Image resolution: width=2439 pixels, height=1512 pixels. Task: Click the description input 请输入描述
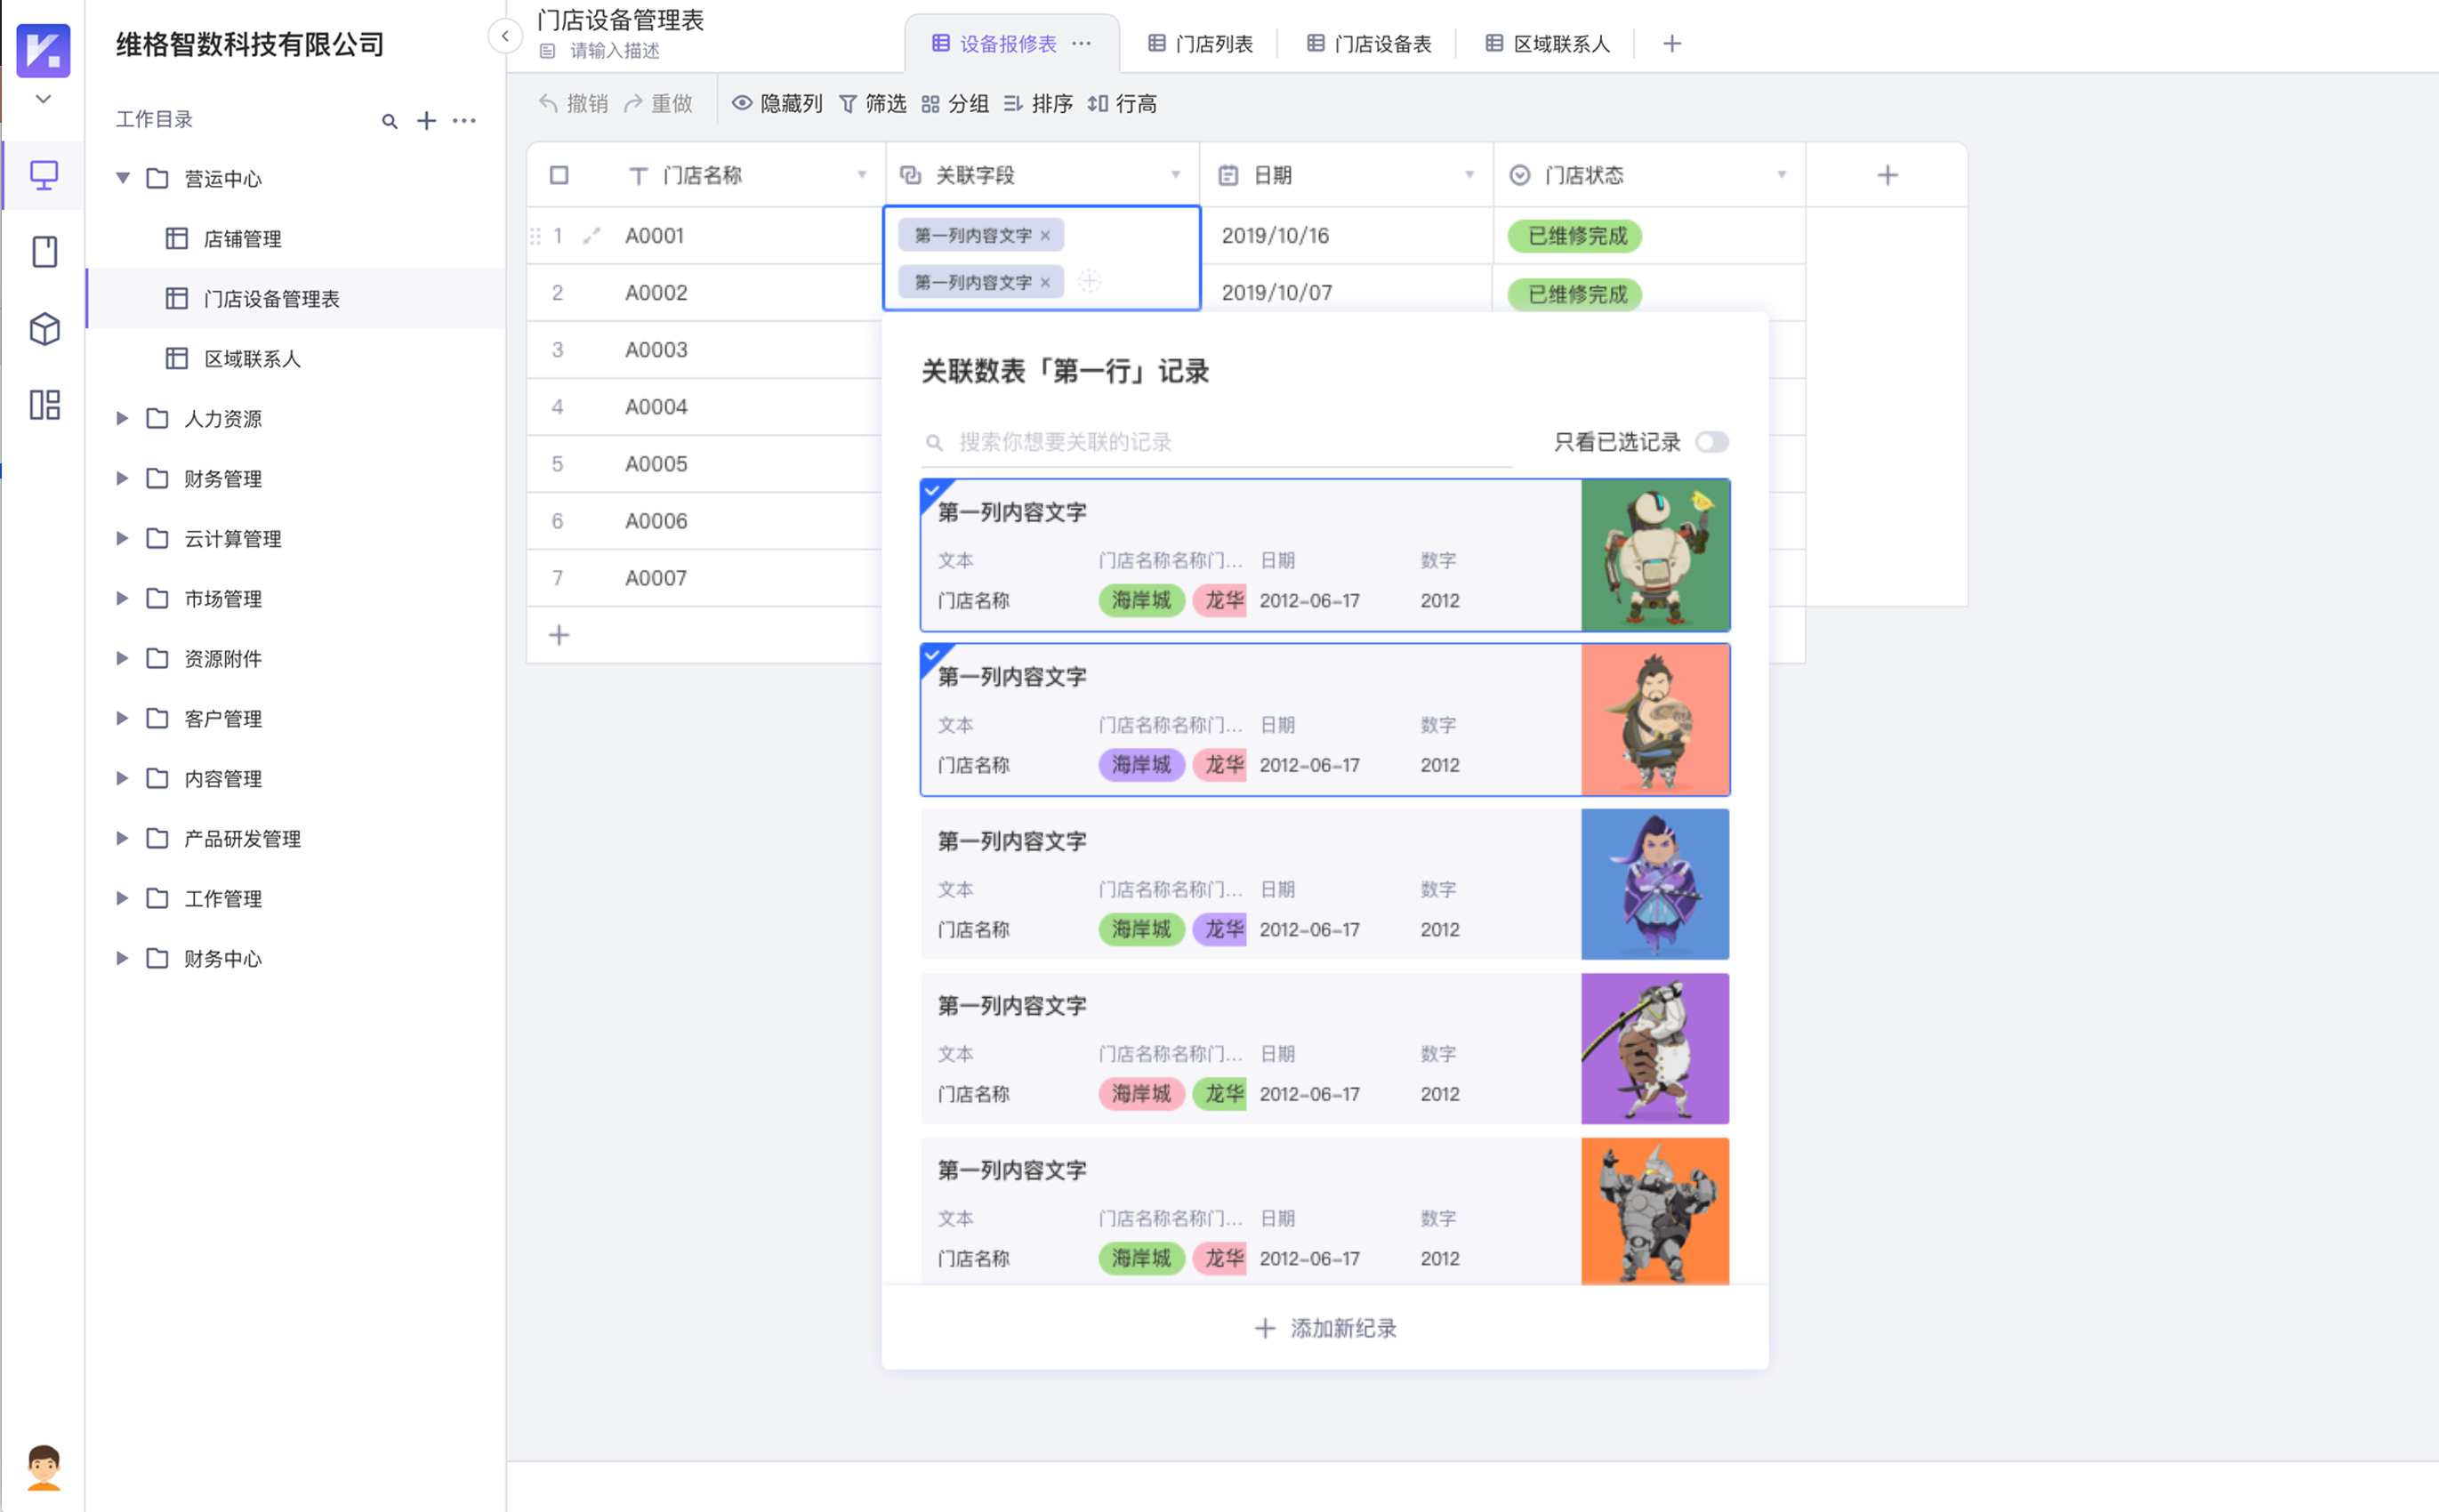tap(614, 51)
